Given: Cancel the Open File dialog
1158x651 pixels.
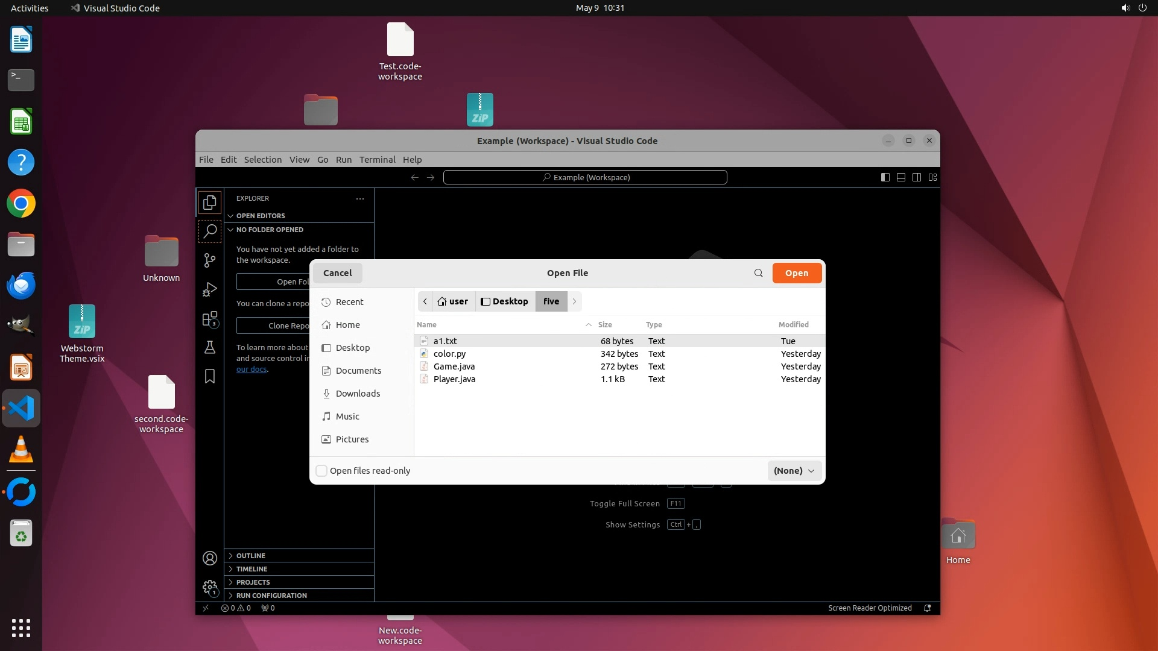Looking at the screenshot, I should 337,273.
